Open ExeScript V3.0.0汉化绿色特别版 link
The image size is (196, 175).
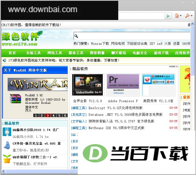pyautogui.click(x=116, y=108)
